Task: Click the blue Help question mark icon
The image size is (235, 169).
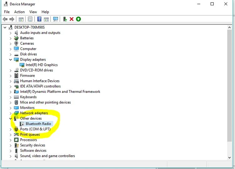Action: tap(39, 19)
